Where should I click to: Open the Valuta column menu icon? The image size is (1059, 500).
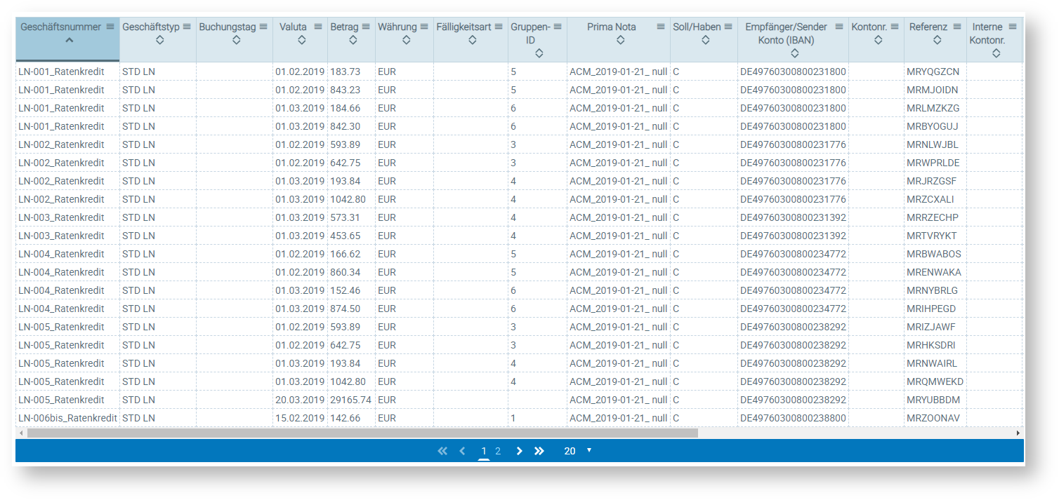click(x=318, y=27)
